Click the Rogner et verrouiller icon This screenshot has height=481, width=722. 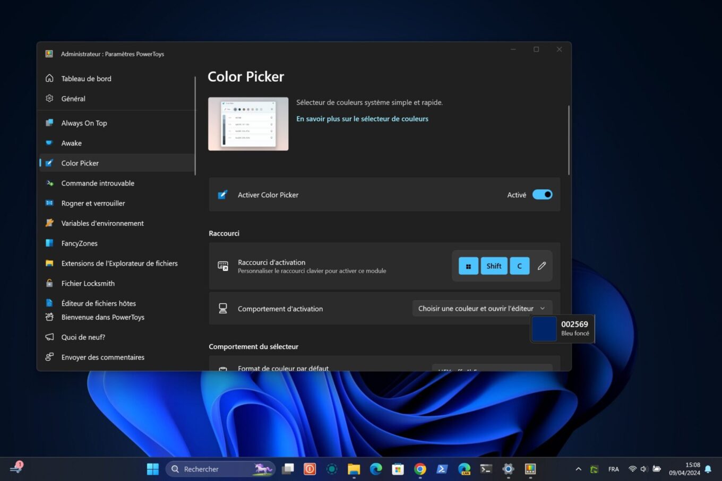point(49,203)
